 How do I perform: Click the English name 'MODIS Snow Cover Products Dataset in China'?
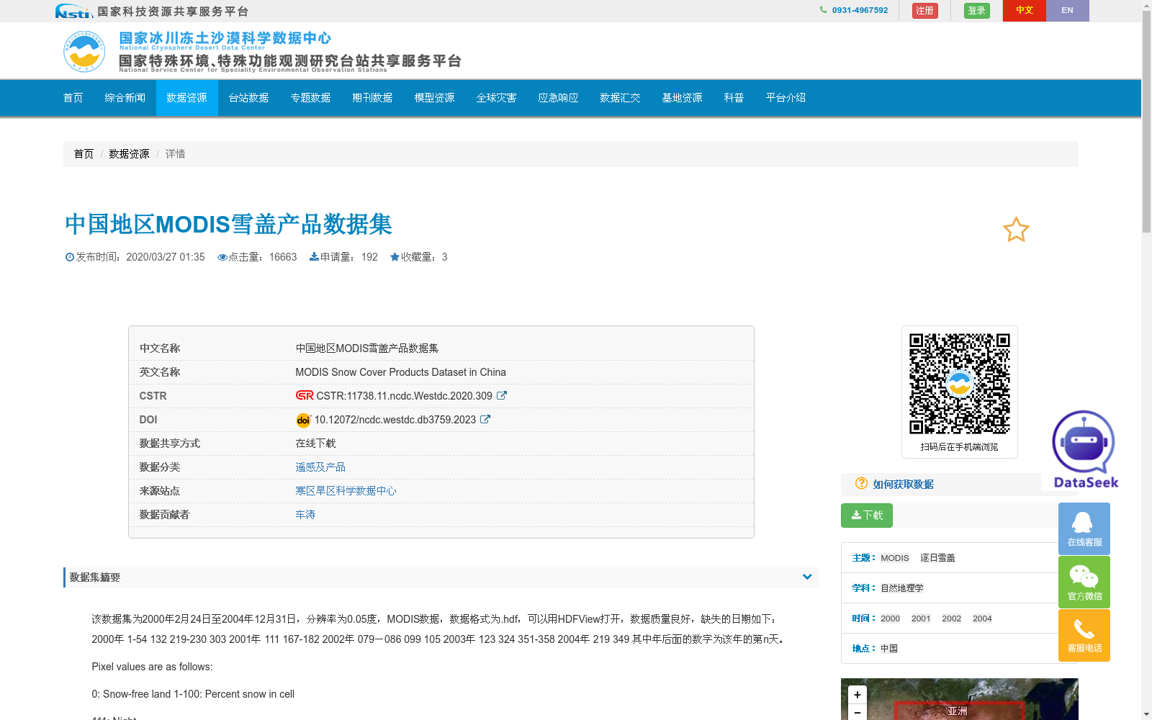400,372
